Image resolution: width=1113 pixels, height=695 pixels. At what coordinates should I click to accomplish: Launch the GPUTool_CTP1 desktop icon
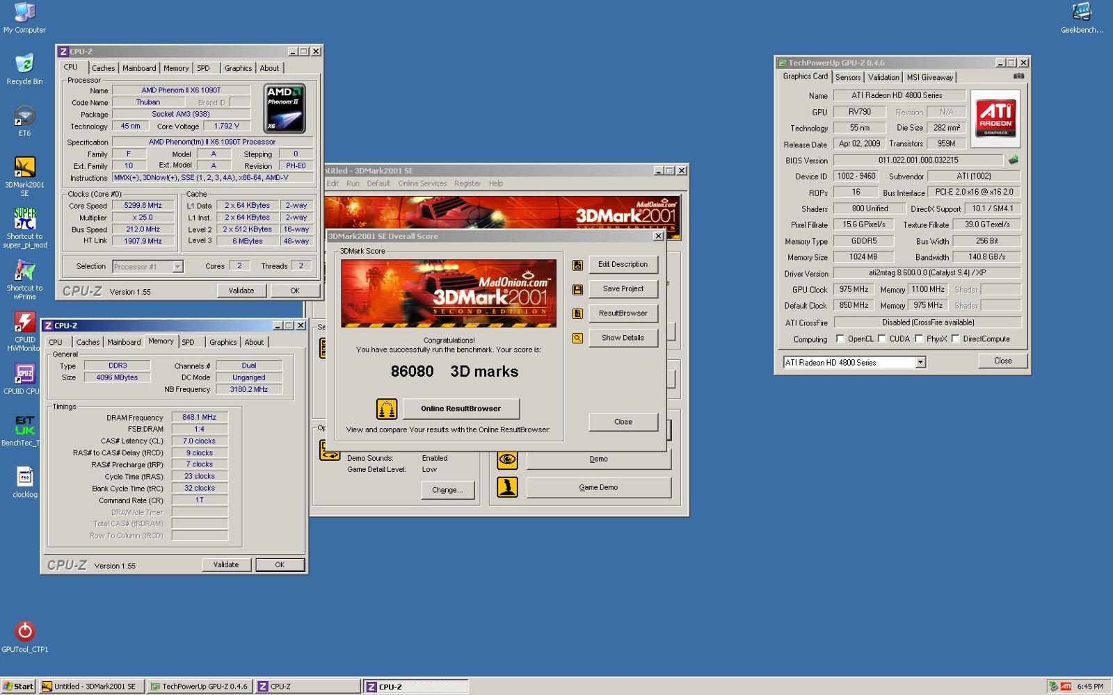(24, 636)
